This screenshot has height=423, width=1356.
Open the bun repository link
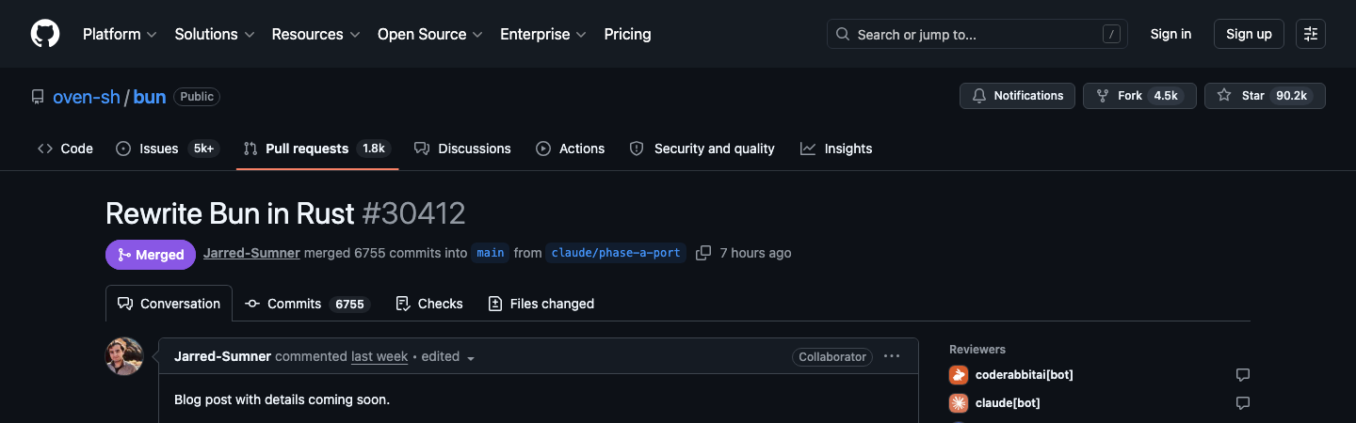[149, 96]
